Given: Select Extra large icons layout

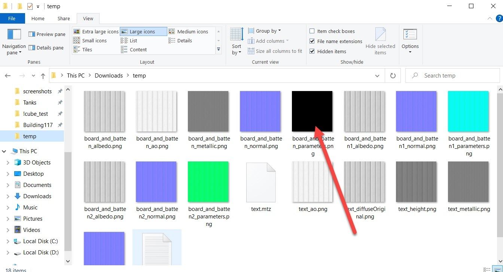Looking at the screenshot, I should pos(96,31).
